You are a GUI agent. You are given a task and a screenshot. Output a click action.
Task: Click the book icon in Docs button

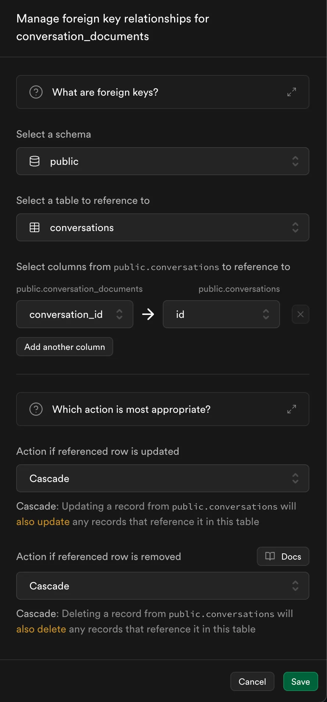(270, 556)
